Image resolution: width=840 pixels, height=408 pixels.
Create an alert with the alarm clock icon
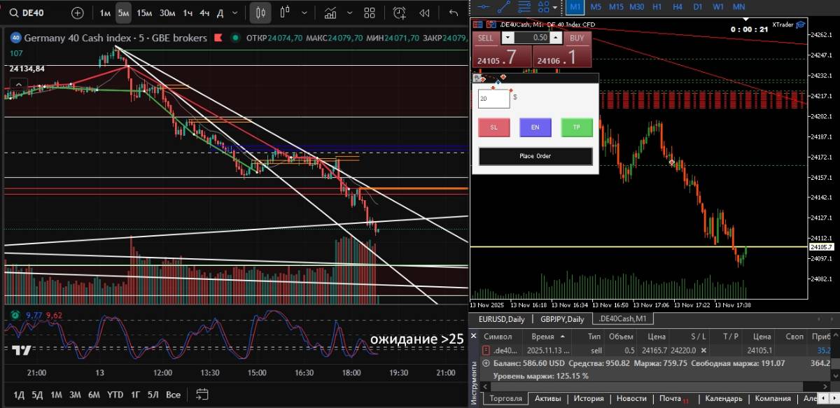tap(399, 13)
